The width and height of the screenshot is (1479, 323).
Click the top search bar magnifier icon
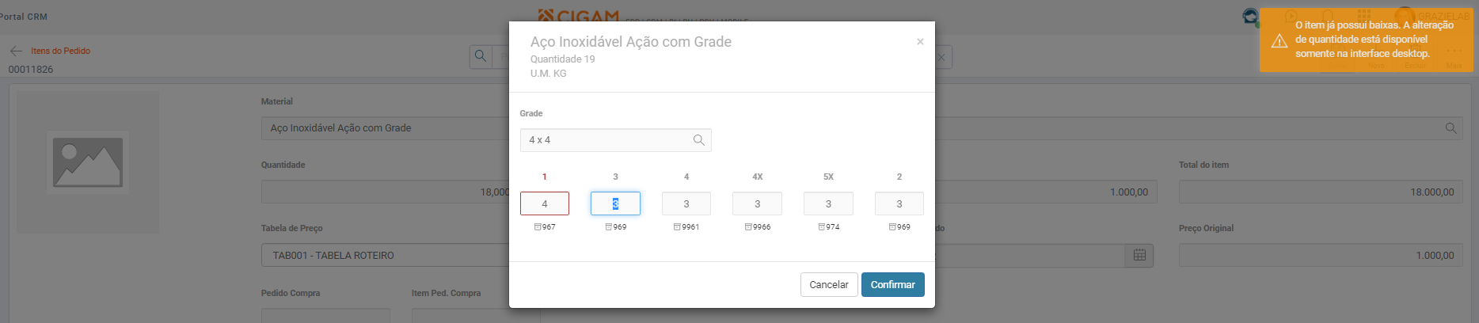pos(481,57)
